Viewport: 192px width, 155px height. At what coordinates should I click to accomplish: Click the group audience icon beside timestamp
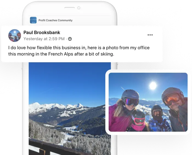click(x=70, y=39)
